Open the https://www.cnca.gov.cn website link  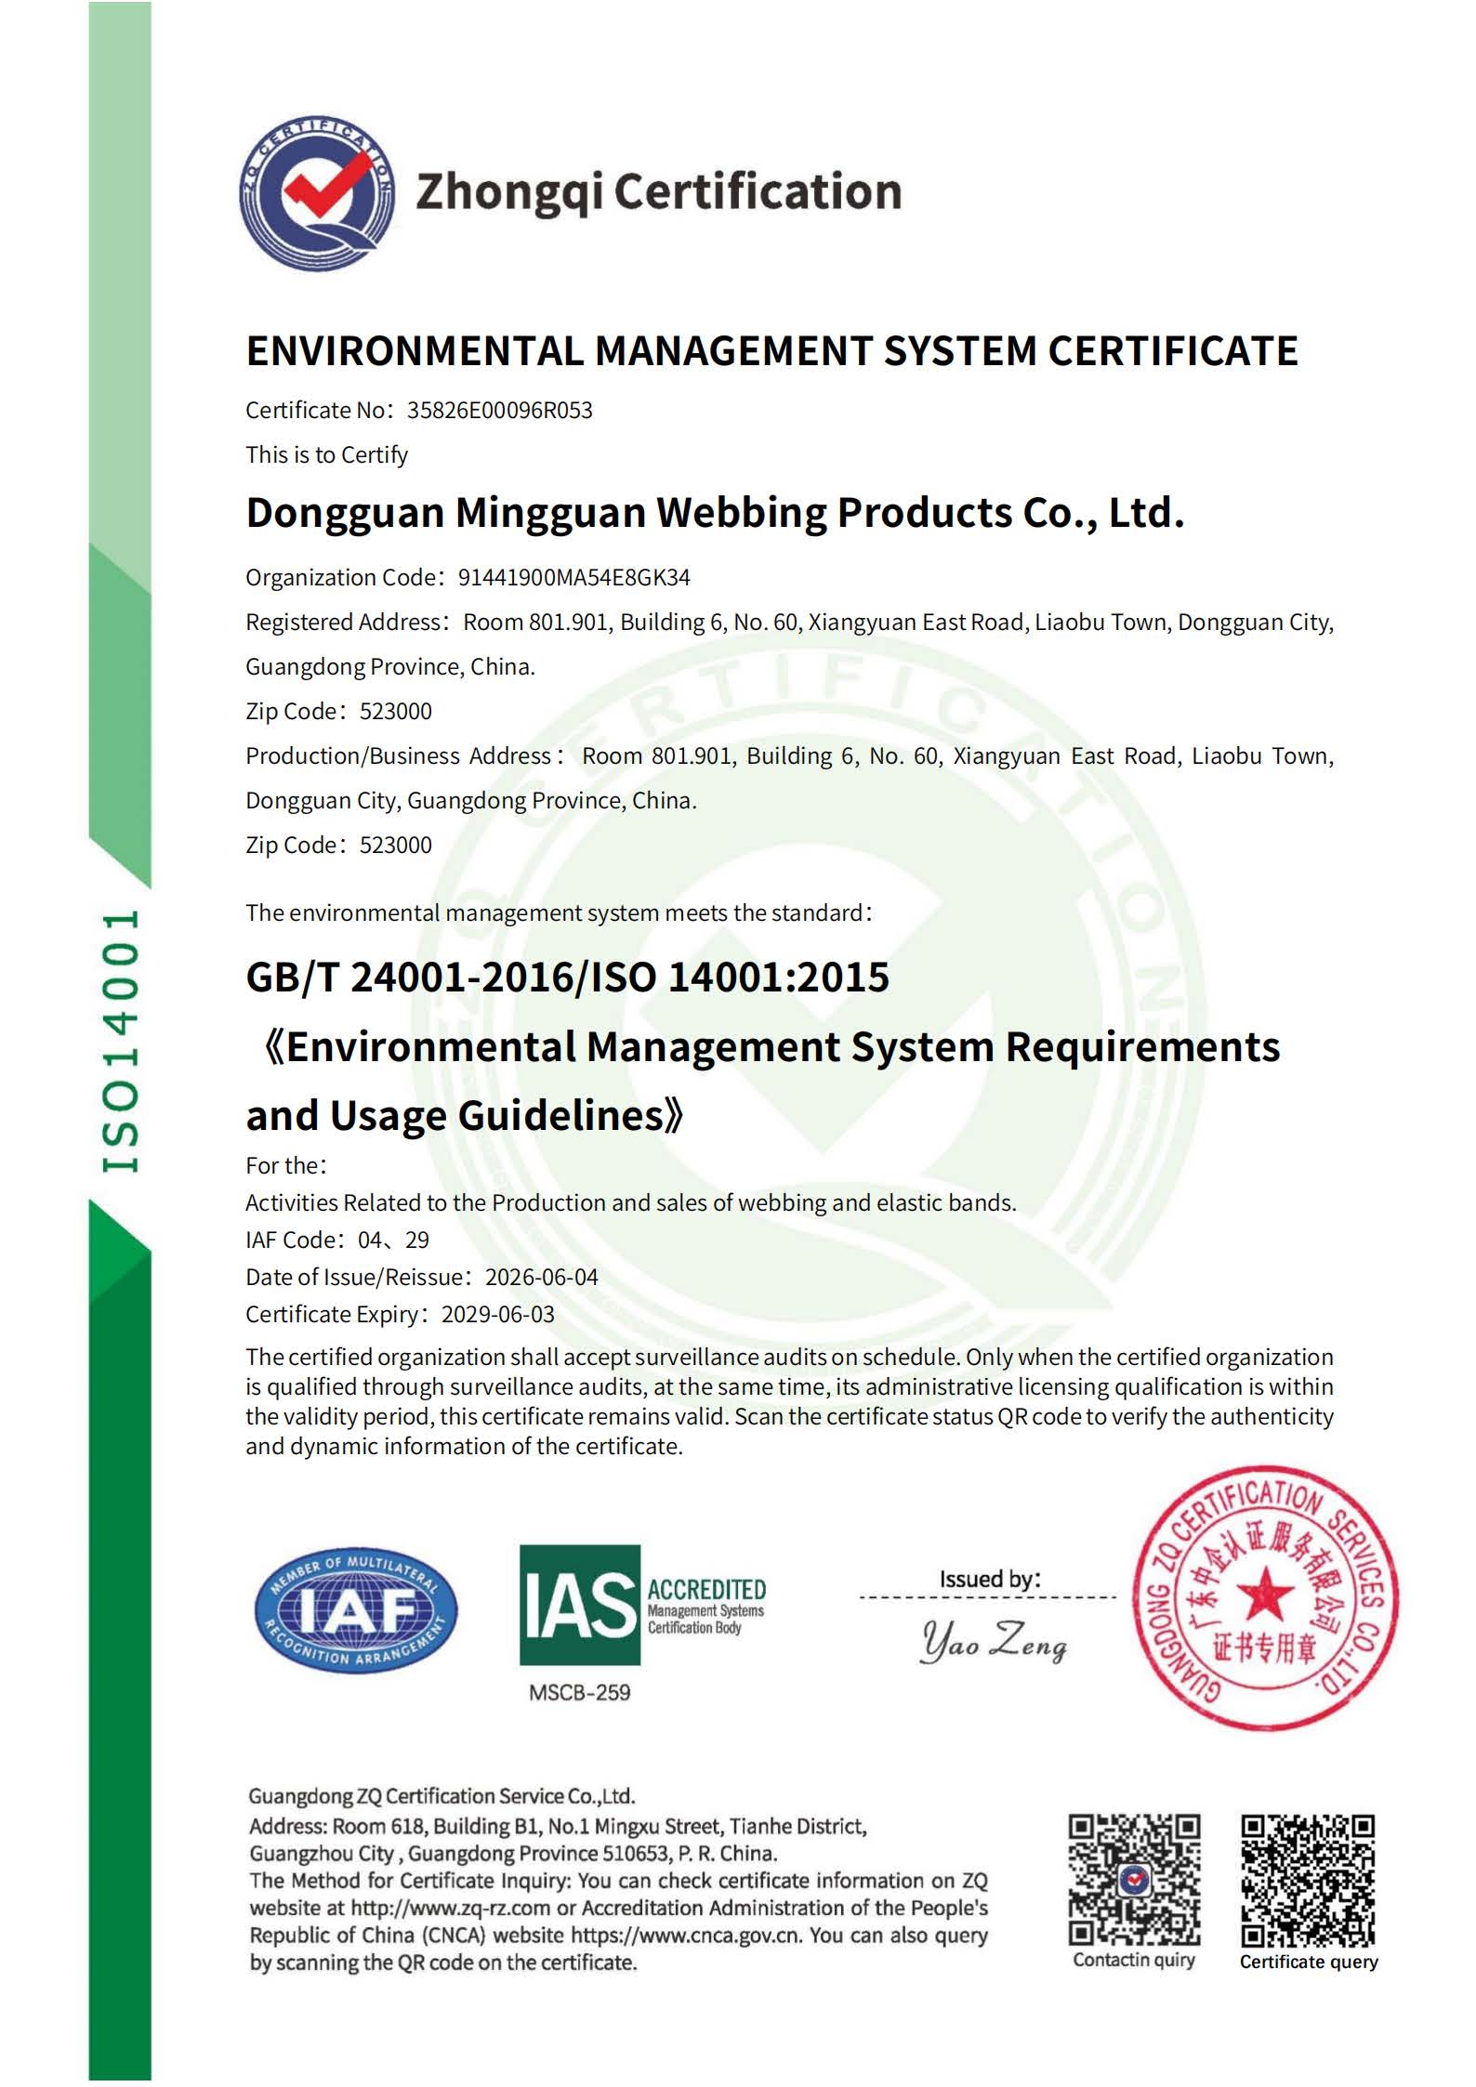(685, 1936)
